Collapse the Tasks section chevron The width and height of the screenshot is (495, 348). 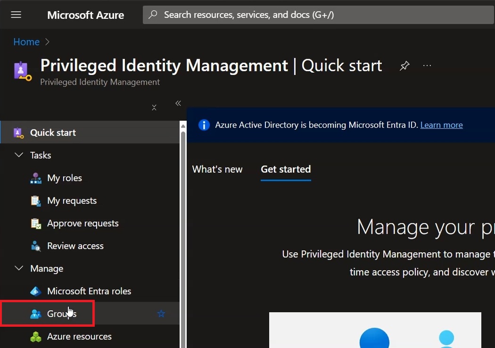[19, 155]
